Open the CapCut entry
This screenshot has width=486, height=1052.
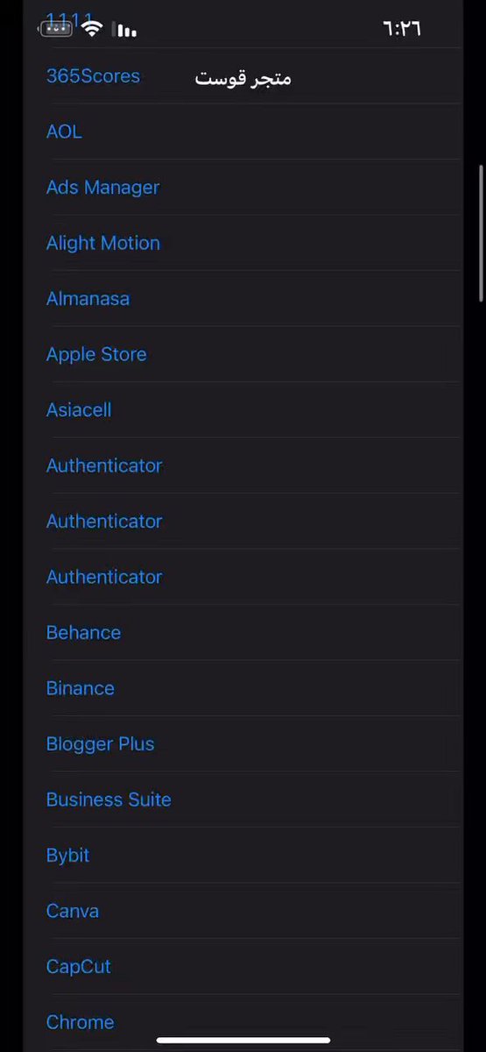pyautogui.click(x=79, y=967)
